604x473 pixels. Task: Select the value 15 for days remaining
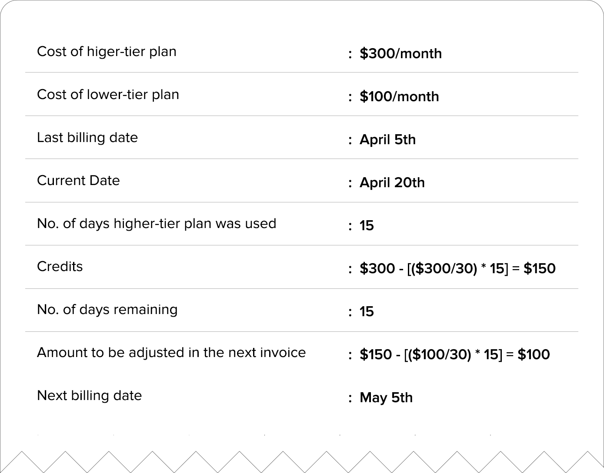(x=367, y=311)
